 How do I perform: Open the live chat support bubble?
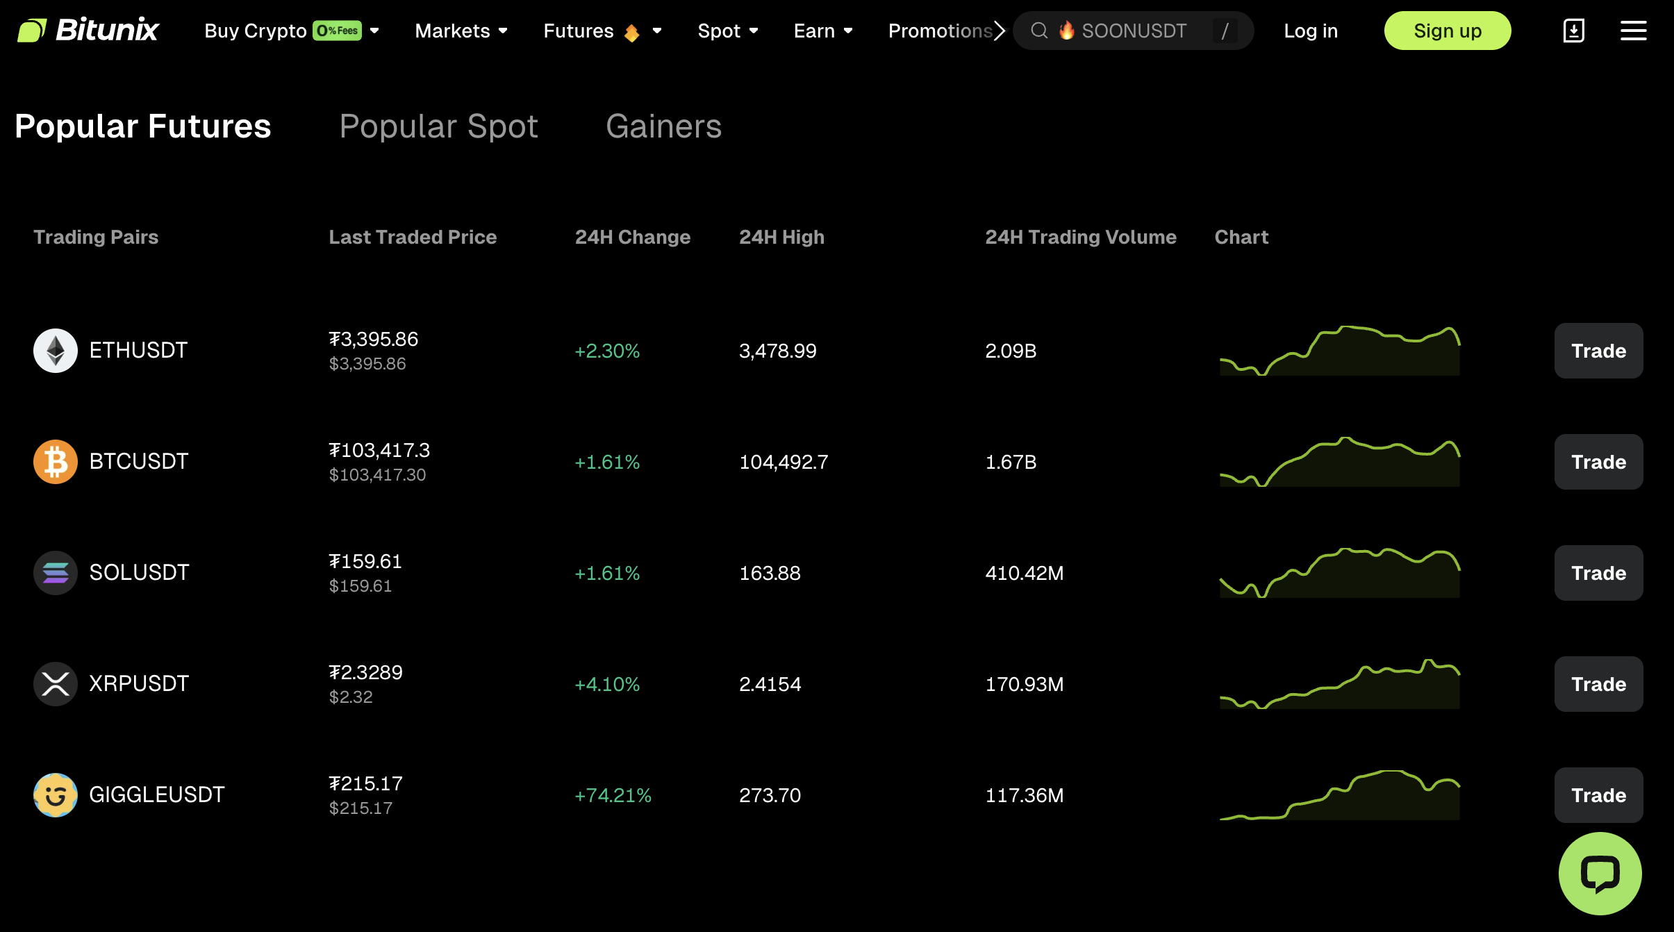point(1600,873)
